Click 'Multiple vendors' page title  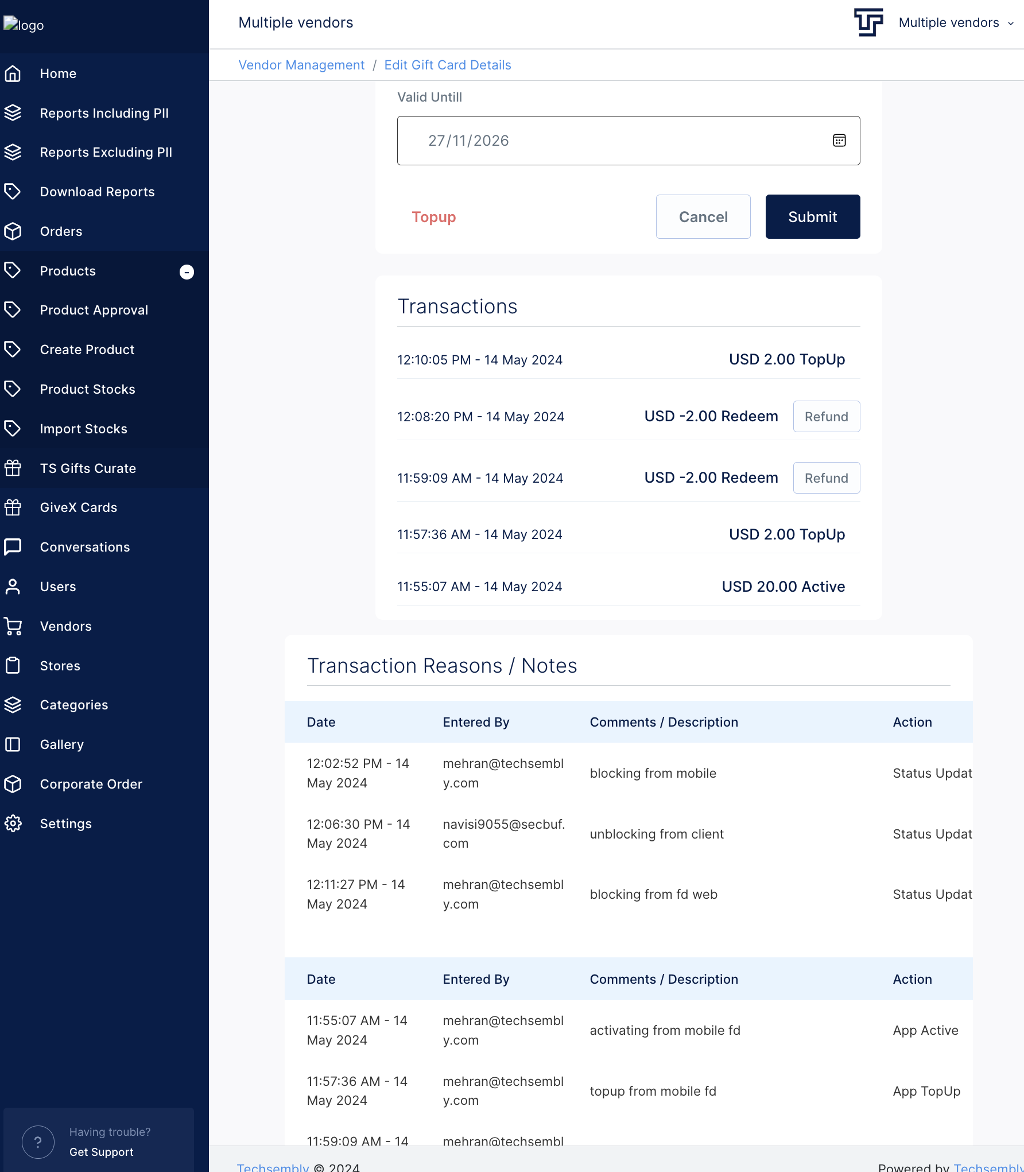pos(296,22)
